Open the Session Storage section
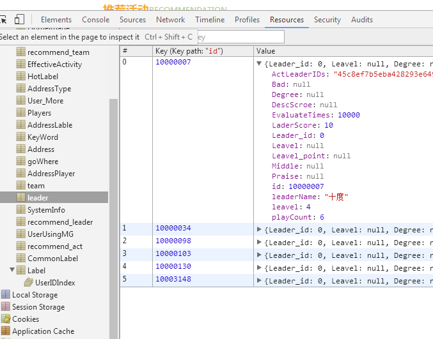This screenshot has width=433, height=339. tap(38, 306)
